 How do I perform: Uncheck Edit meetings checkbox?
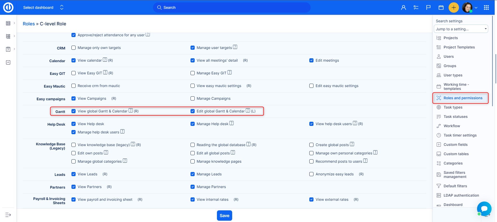tap(311, 60)
